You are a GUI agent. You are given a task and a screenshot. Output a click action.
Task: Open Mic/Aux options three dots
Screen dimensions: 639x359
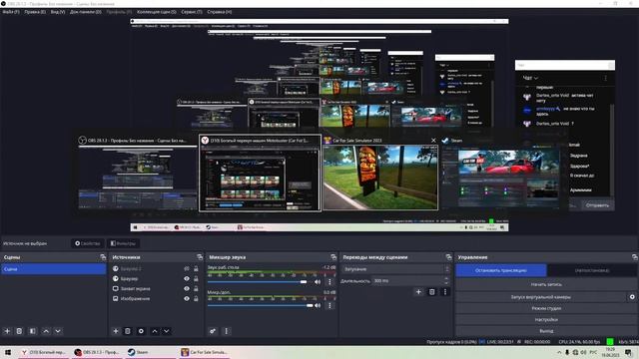tap(329, 305)
